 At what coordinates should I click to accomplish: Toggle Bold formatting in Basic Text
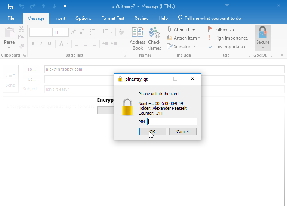point(33,44)
